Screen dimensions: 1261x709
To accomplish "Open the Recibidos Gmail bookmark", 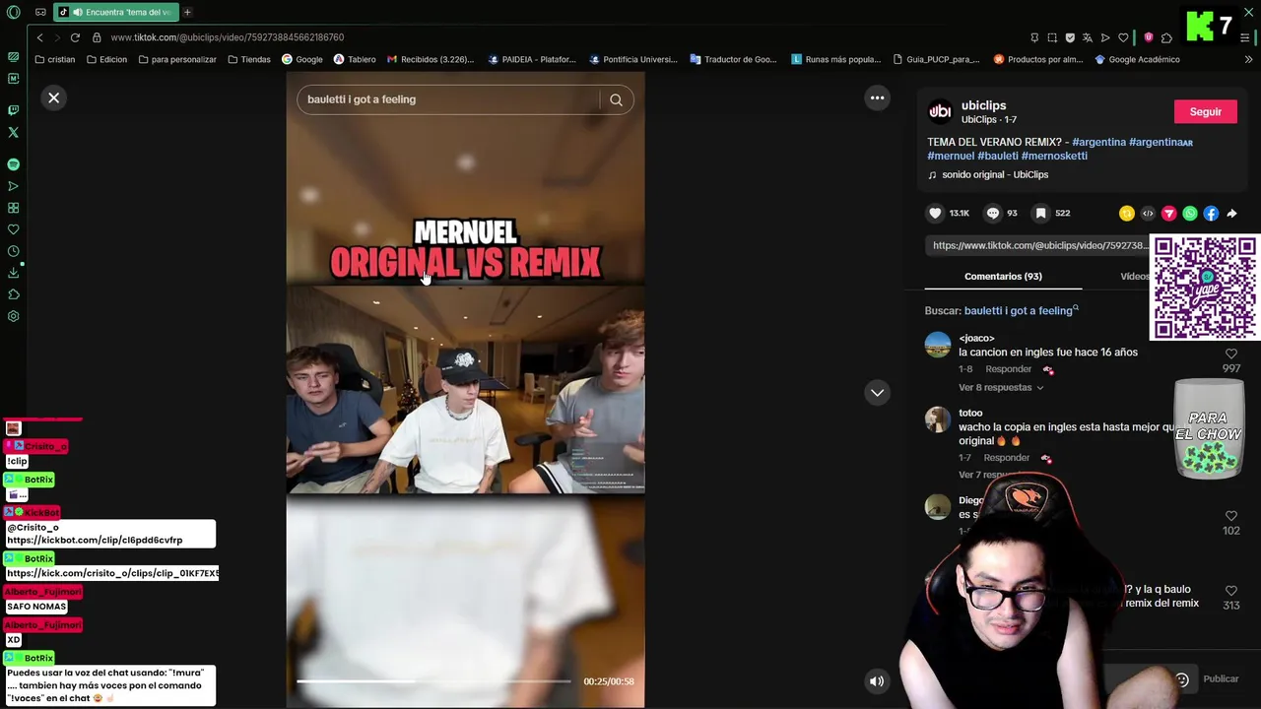I will tap(431, 59).
